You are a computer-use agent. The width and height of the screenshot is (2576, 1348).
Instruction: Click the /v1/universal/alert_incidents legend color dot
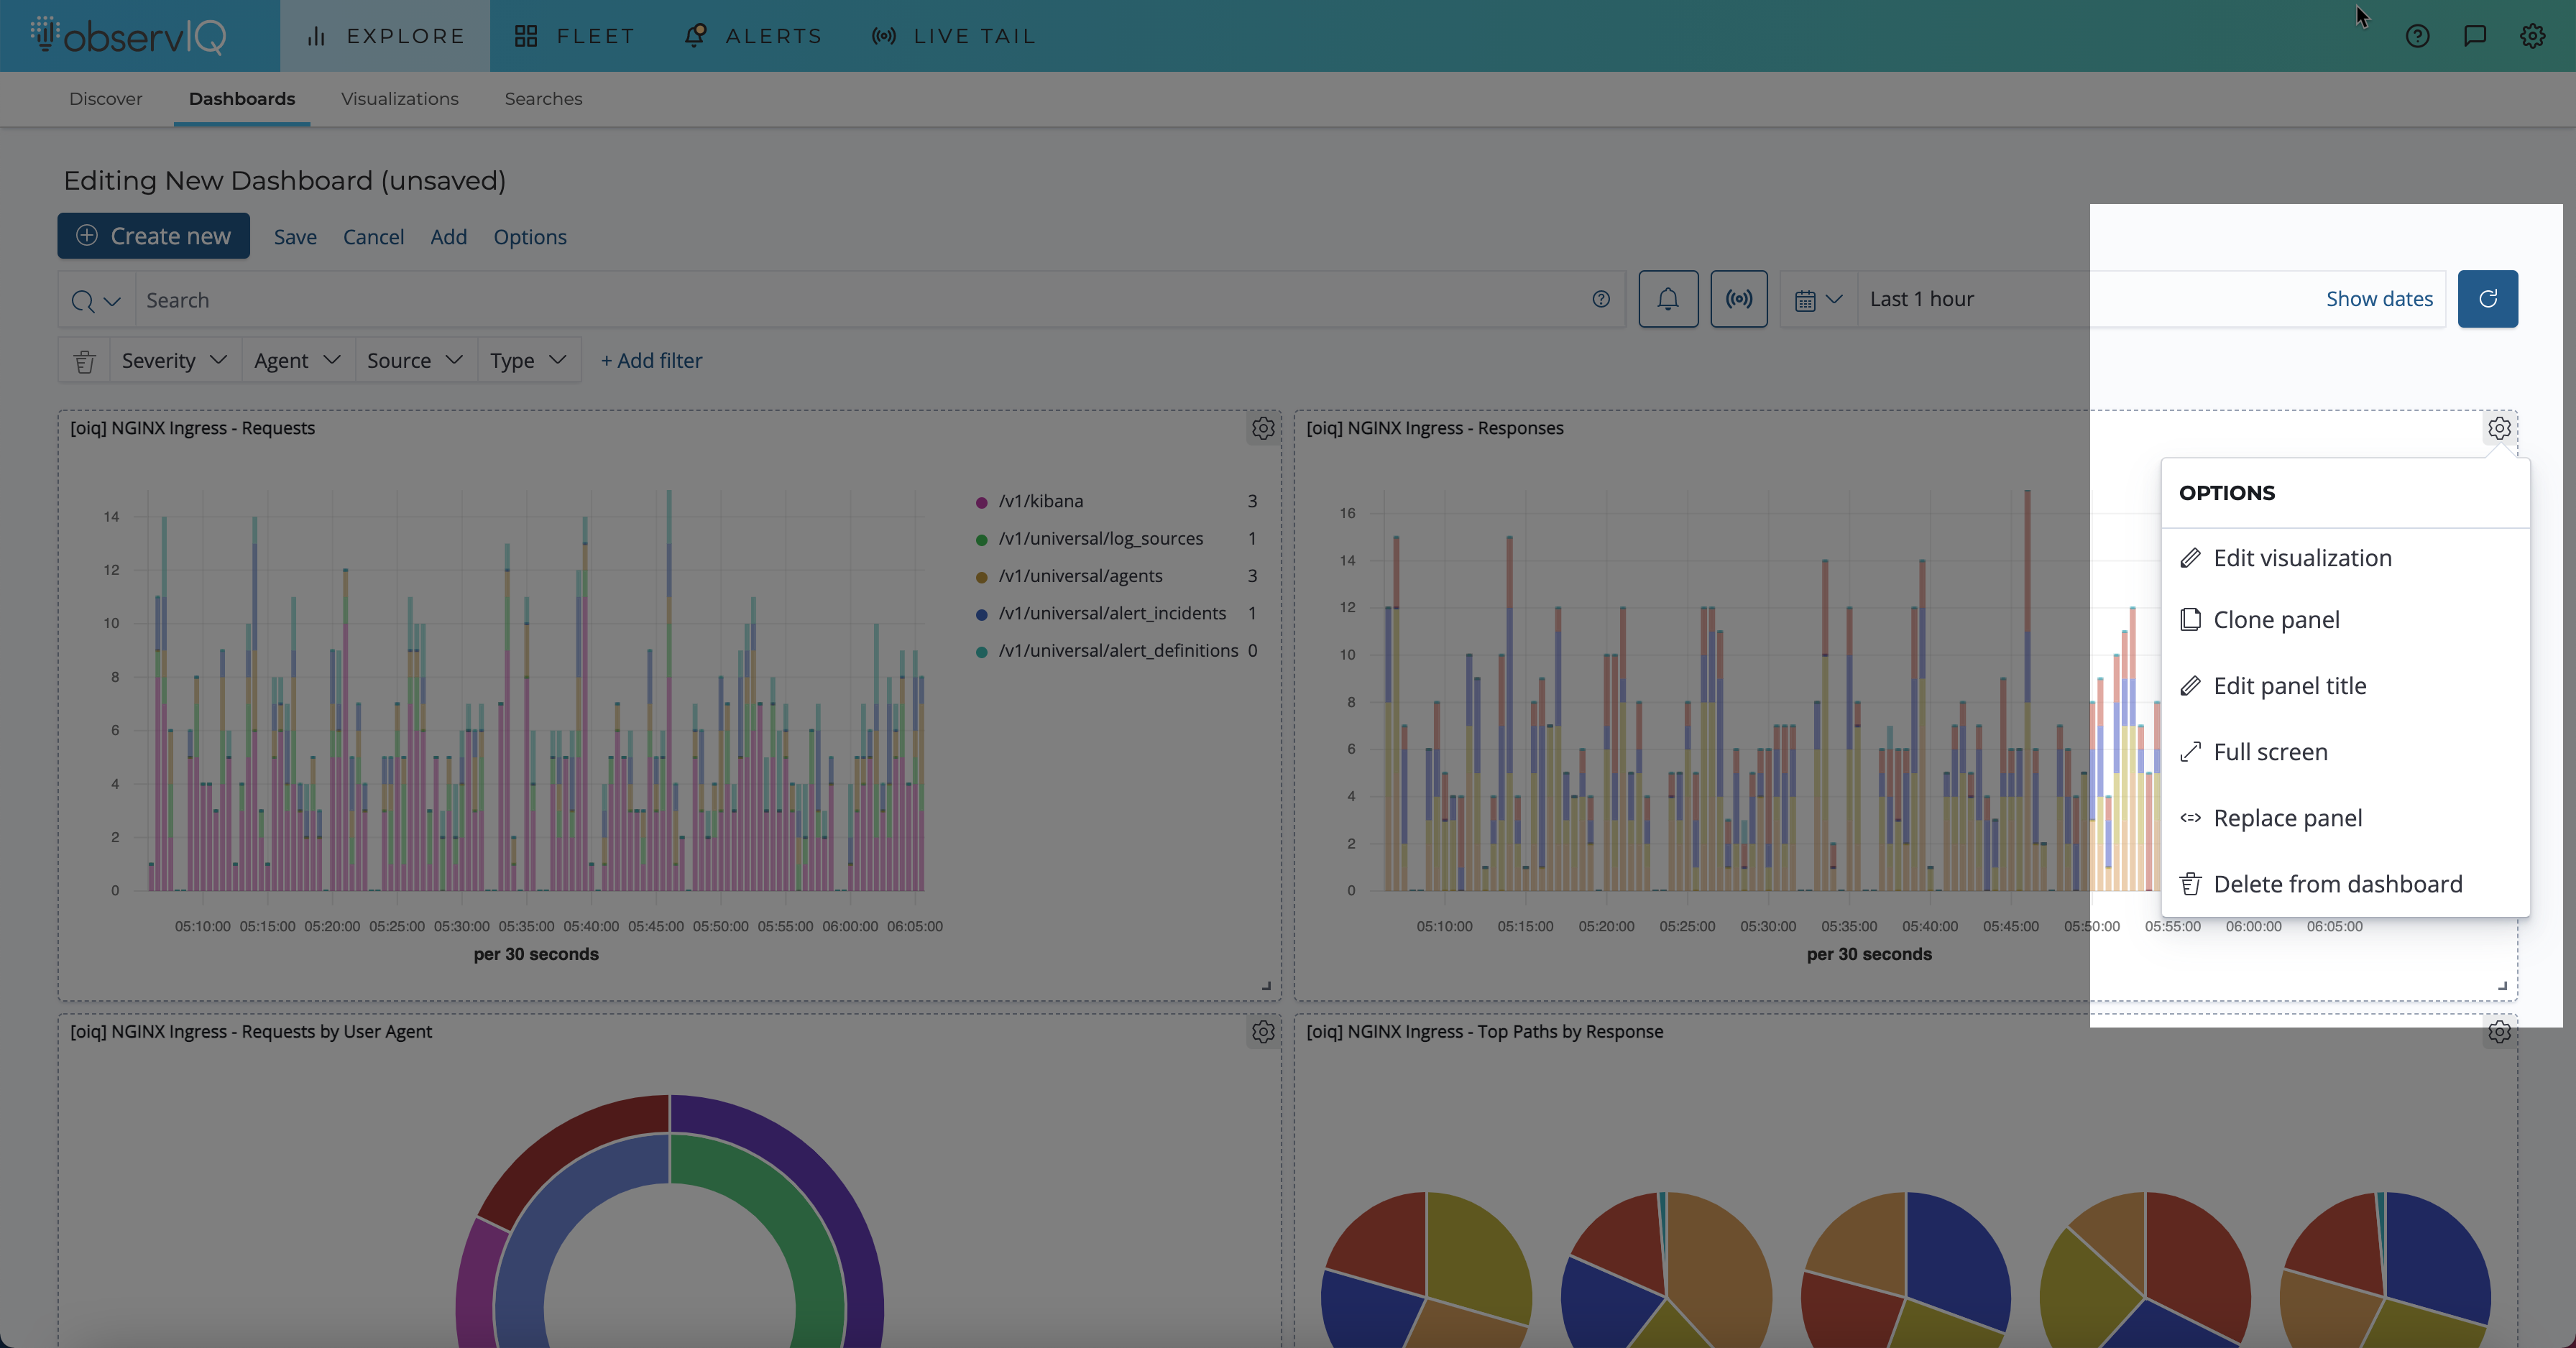click(x=981, y=614)
